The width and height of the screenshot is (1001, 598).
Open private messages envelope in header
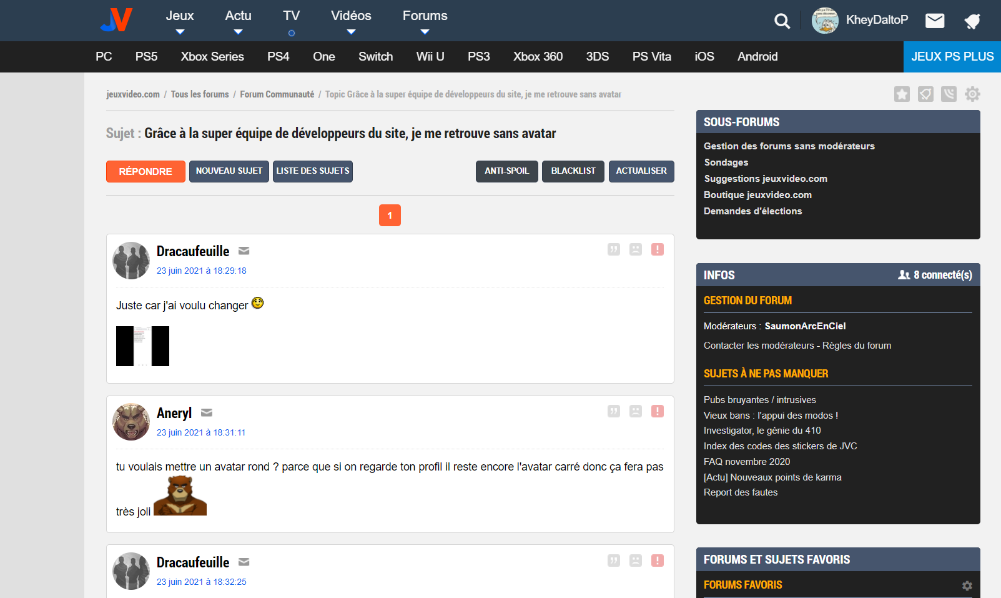pyautogui.click(x=934, y=21)
